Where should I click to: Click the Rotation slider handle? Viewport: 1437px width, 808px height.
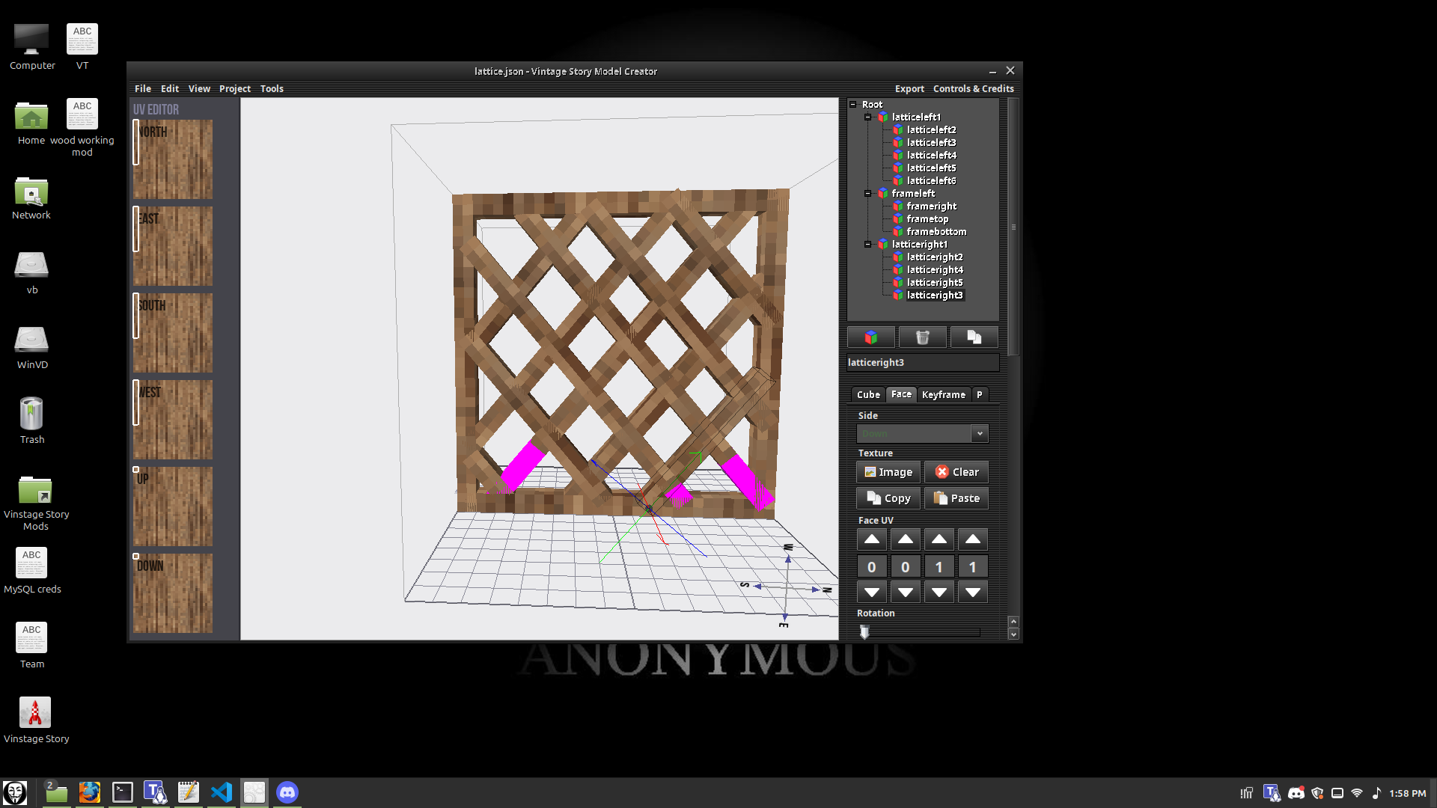864,633
